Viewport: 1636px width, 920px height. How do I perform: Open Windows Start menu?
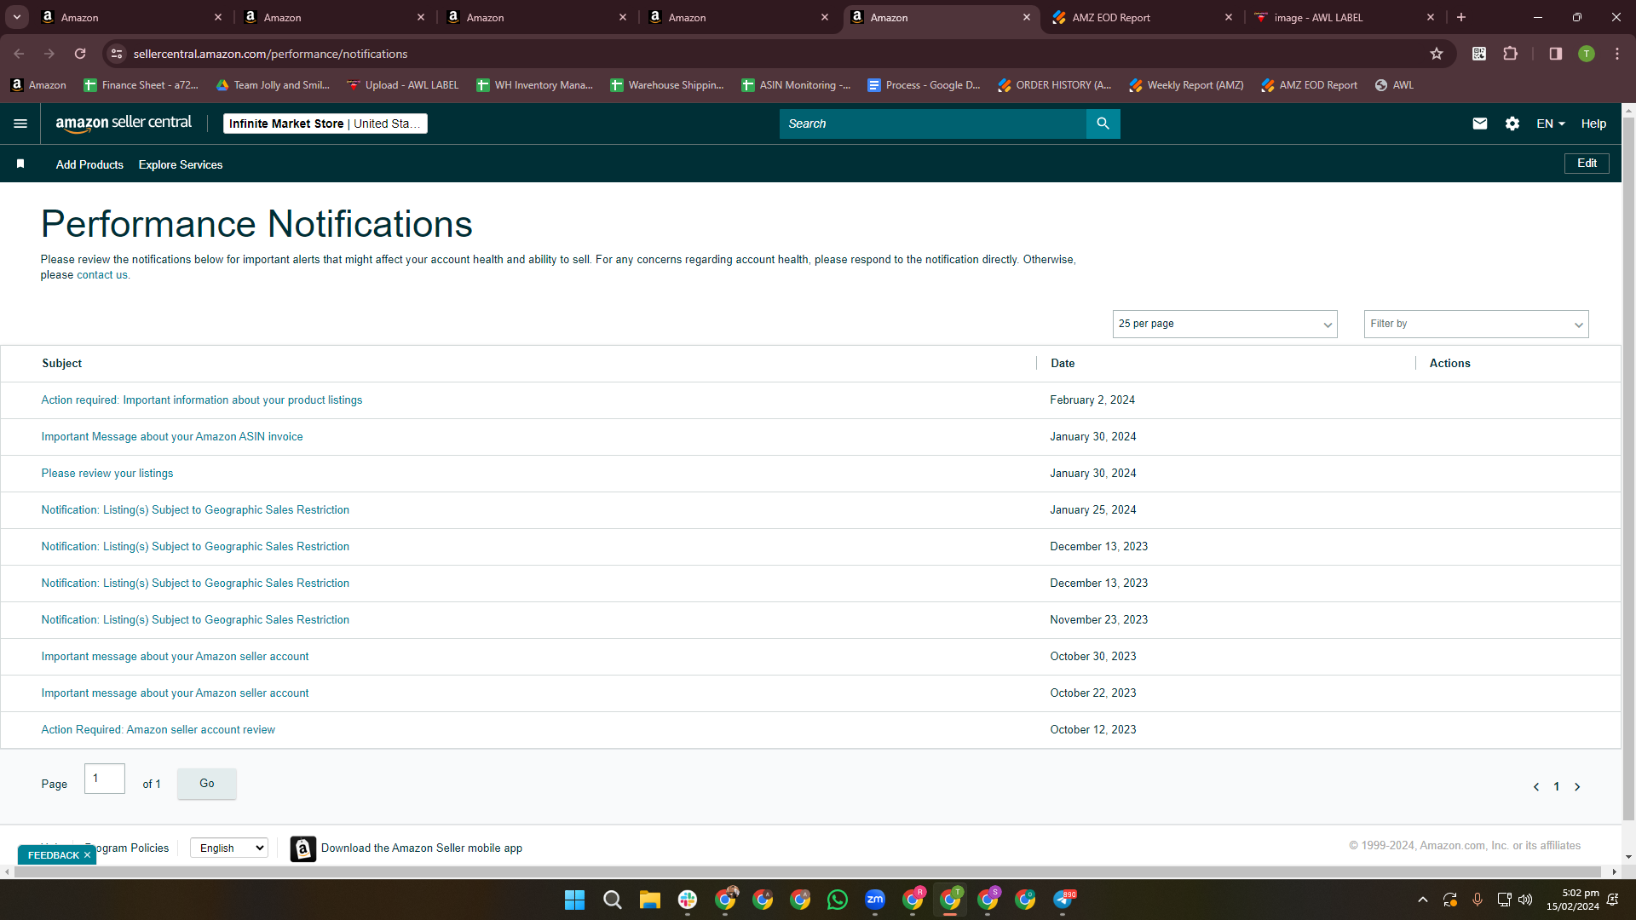[575, 900]
